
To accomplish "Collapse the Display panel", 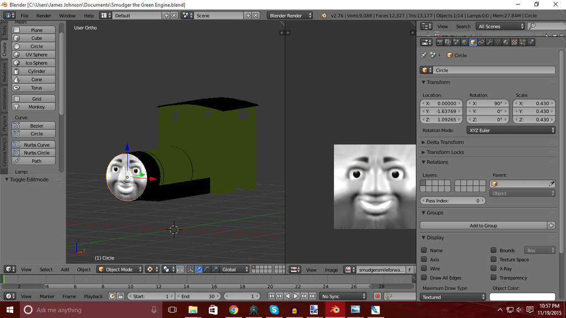I will 423,237.
